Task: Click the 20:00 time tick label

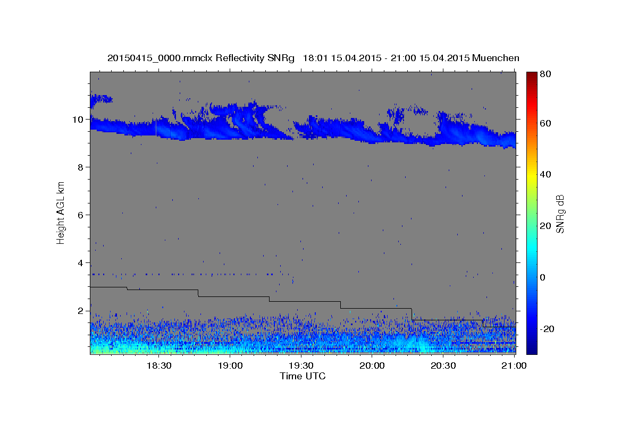Action: [372, 365]
